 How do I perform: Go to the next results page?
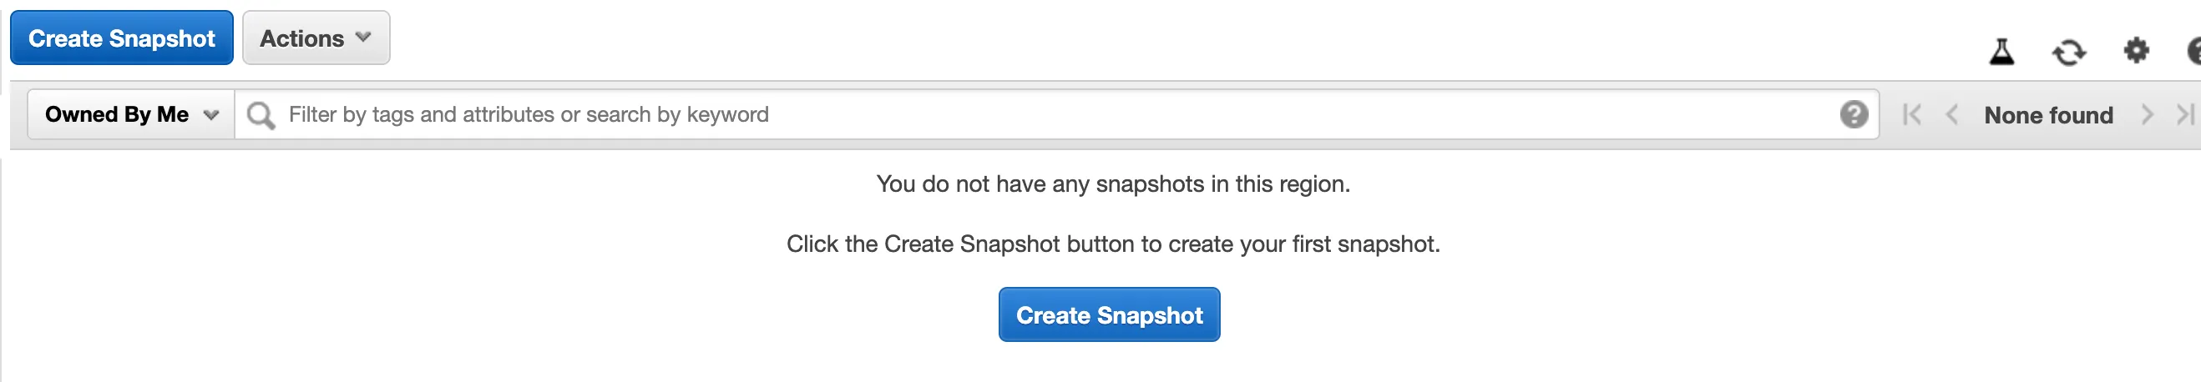click(x=2147, y=114)
